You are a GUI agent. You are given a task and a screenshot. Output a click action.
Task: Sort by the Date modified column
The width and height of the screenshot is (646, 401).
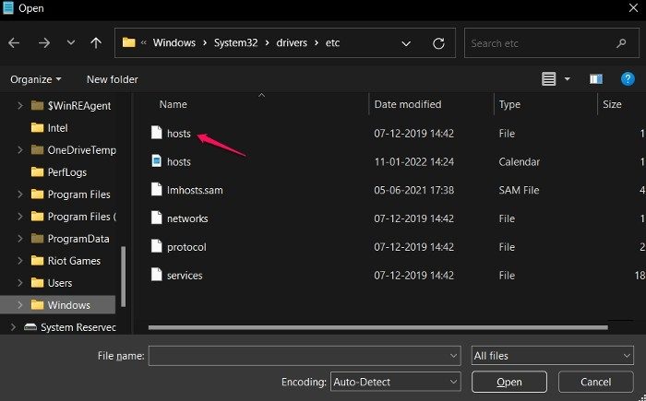pyautogui.click(x=408, y=104)
